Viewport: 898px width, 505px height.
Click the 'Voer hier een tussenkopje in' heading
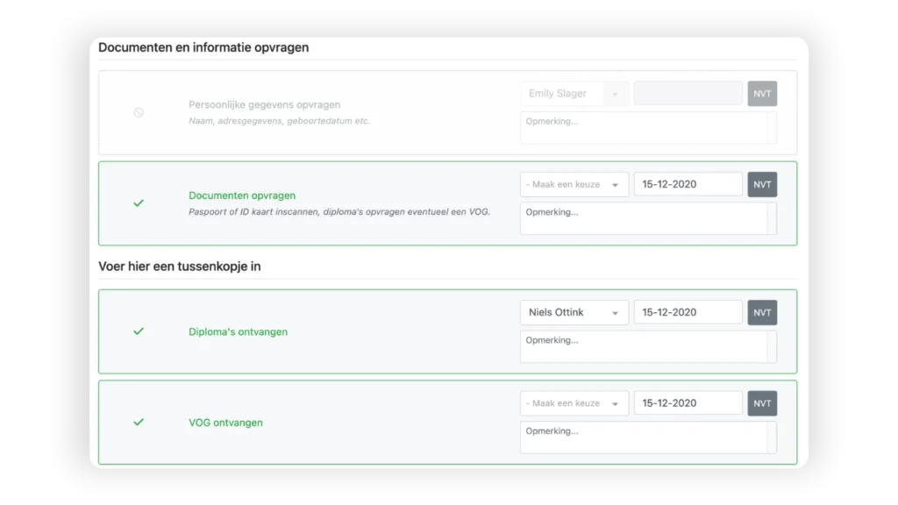(179, 267)
